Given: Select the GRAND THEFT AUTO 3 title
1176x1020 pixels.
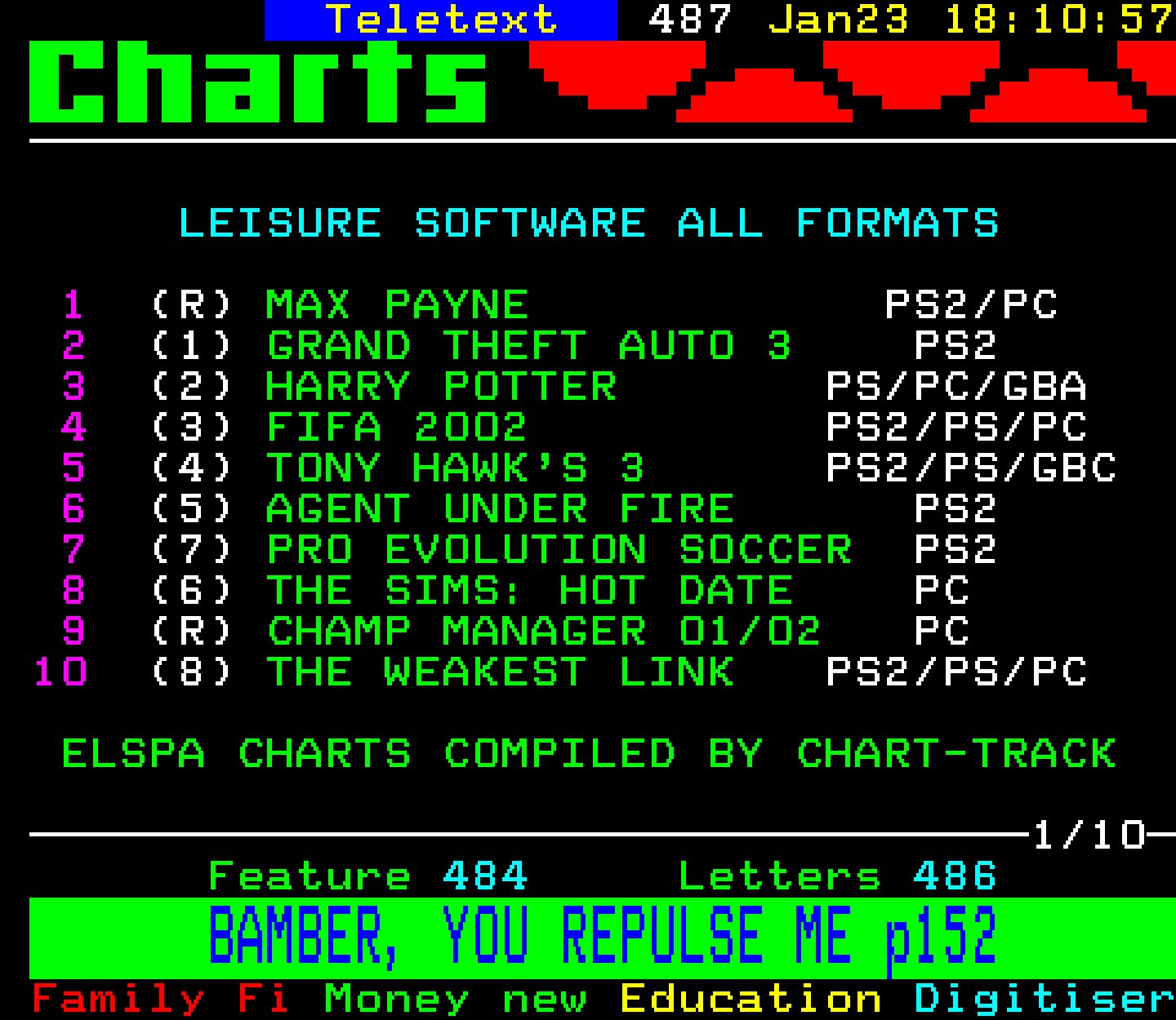Looking at the screenshot, I should 528,346.
